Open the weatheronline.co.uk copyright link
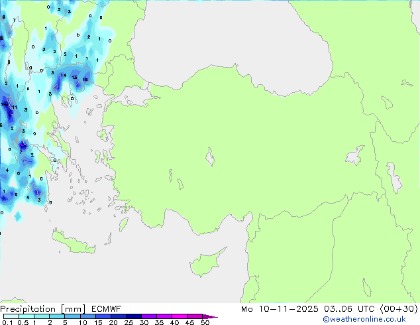The height and width of the screenshot is (325, 420). 364,319
